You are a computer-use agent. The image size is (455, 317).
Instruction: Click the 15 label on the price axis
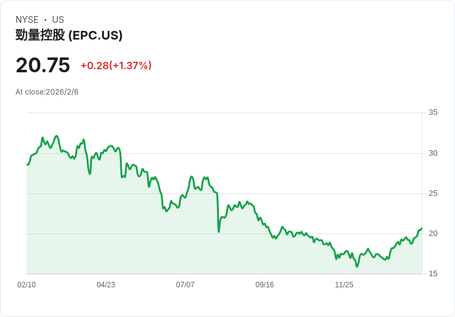point(433,274)
